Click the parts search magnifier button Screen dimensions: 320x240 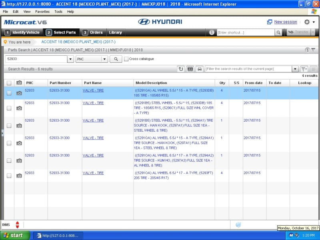116,59
